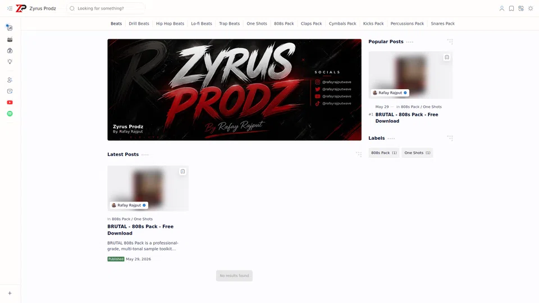This screenshot has height=303, width=539.
Task: Click '808s Pack / One Shots' in Popular Posts meta
Action: pos(421,107)
